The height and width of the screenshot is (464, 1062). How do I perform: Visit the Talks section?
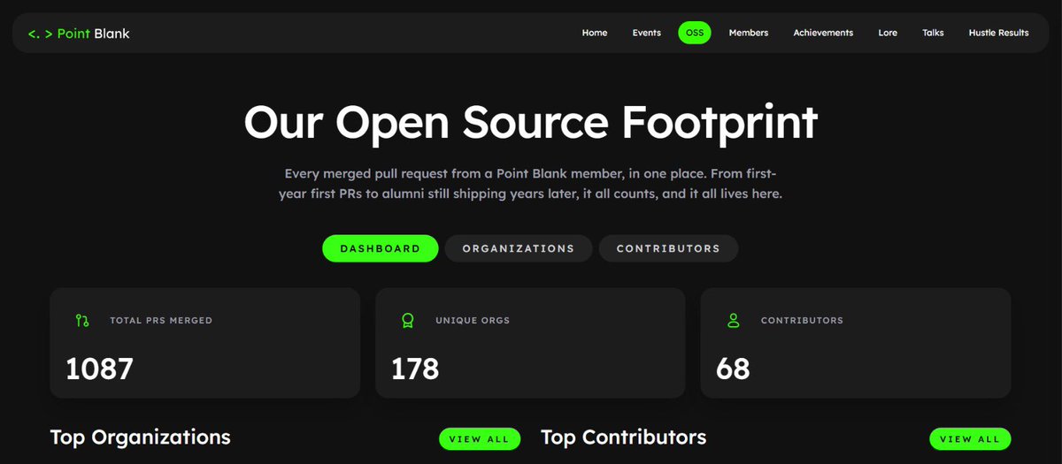(x=933, y=33)
